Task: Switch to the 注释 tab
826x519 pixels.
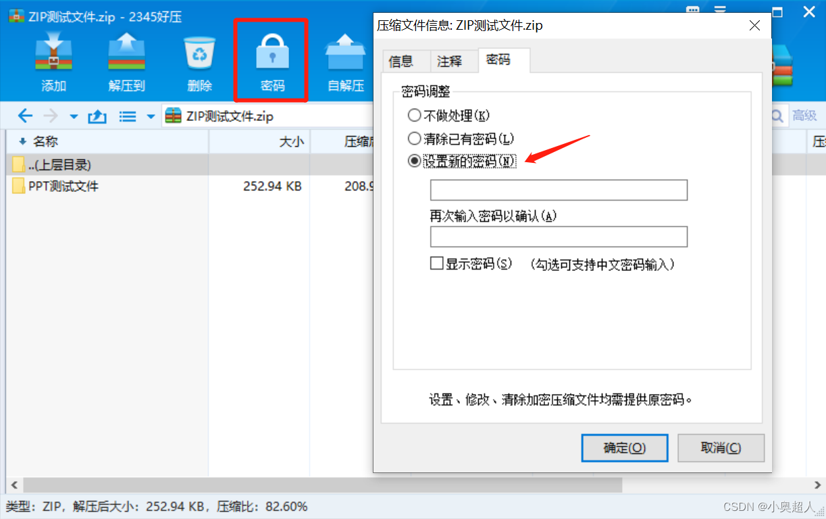Action: point(450,61)
